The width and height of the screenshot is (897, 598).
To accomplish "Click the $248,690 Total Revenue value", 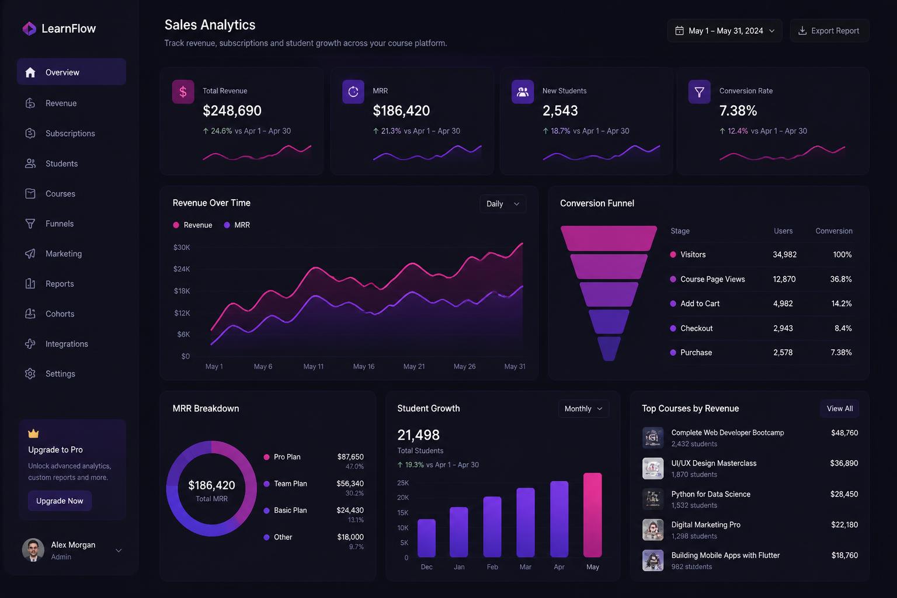I will (x=232, y=111).
